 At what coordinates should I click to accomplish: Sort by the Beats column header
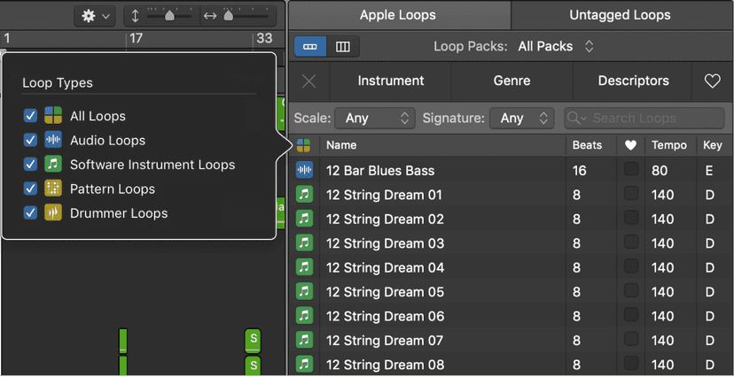coord(587,145)
